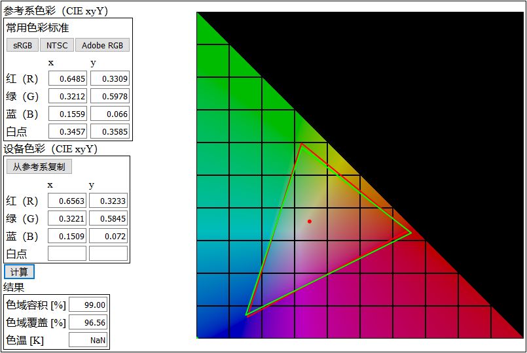
Task: Click reference blue y field 0.066
Action: [x=110, y=114]
